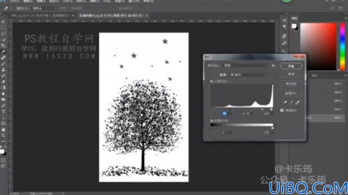The height and width of the screenshot is (195, 348).
Task: Swap foreground and background colors
Action: (5, 147)
